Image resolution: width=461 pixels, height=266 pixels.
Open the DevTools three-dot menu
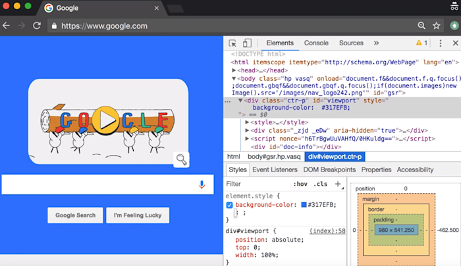(x=440, y=43)
